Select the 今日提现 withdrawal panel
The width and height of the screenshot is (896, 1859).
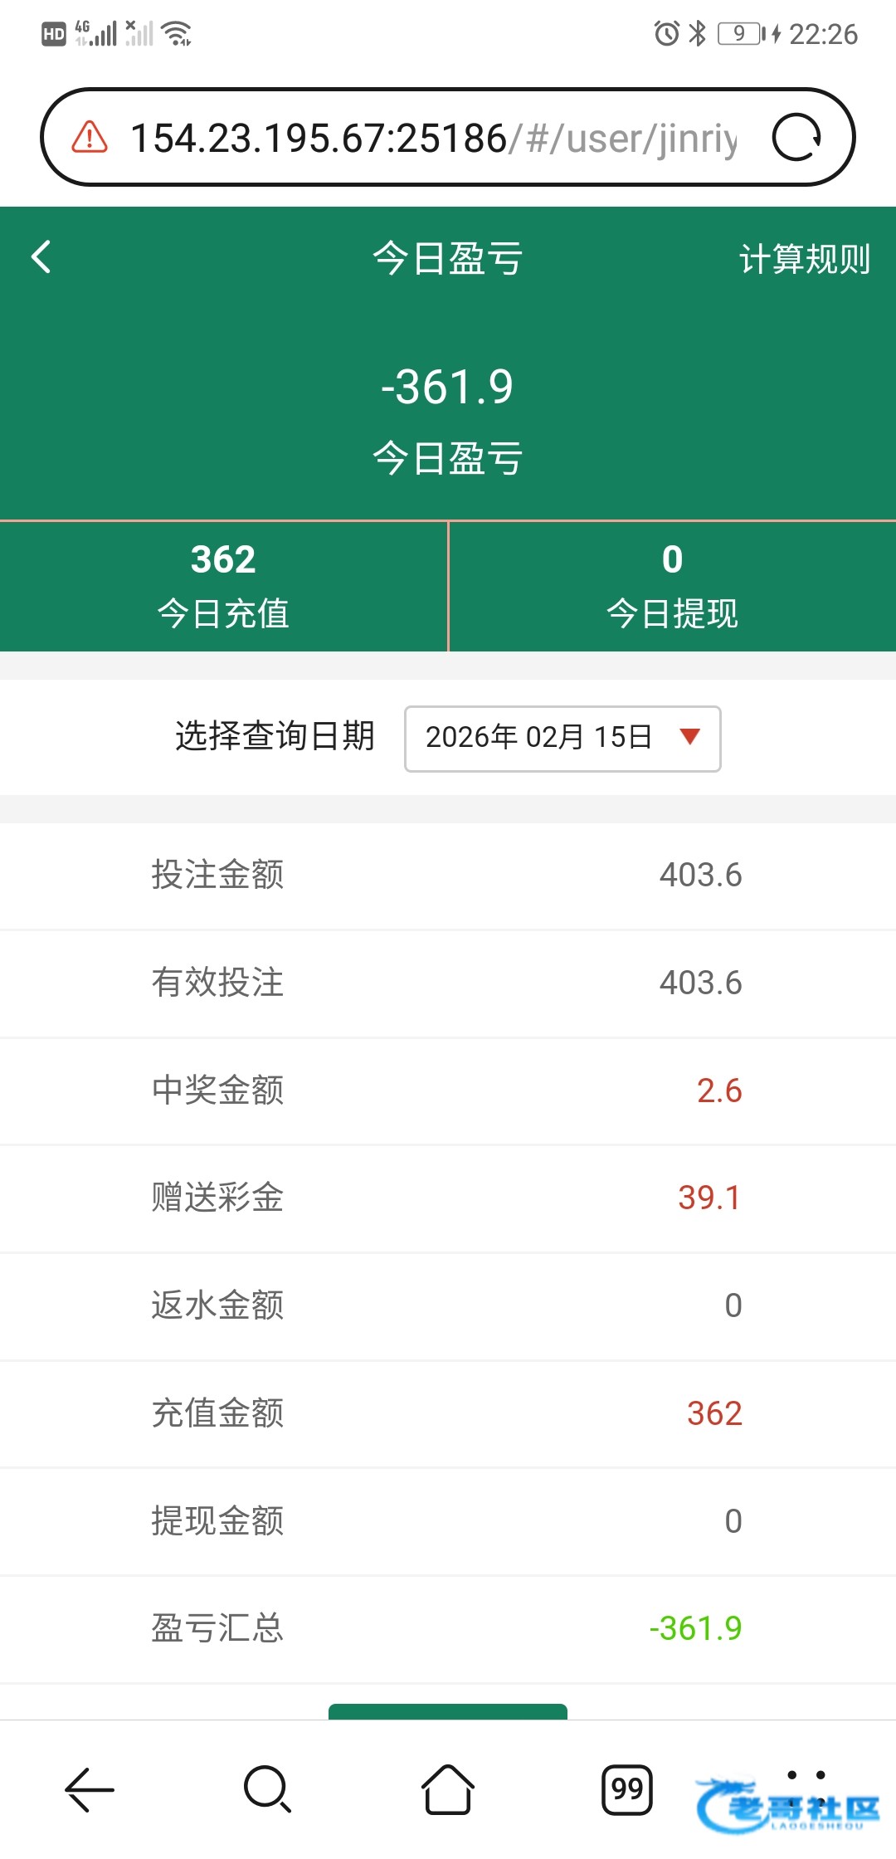click(672, 586)
